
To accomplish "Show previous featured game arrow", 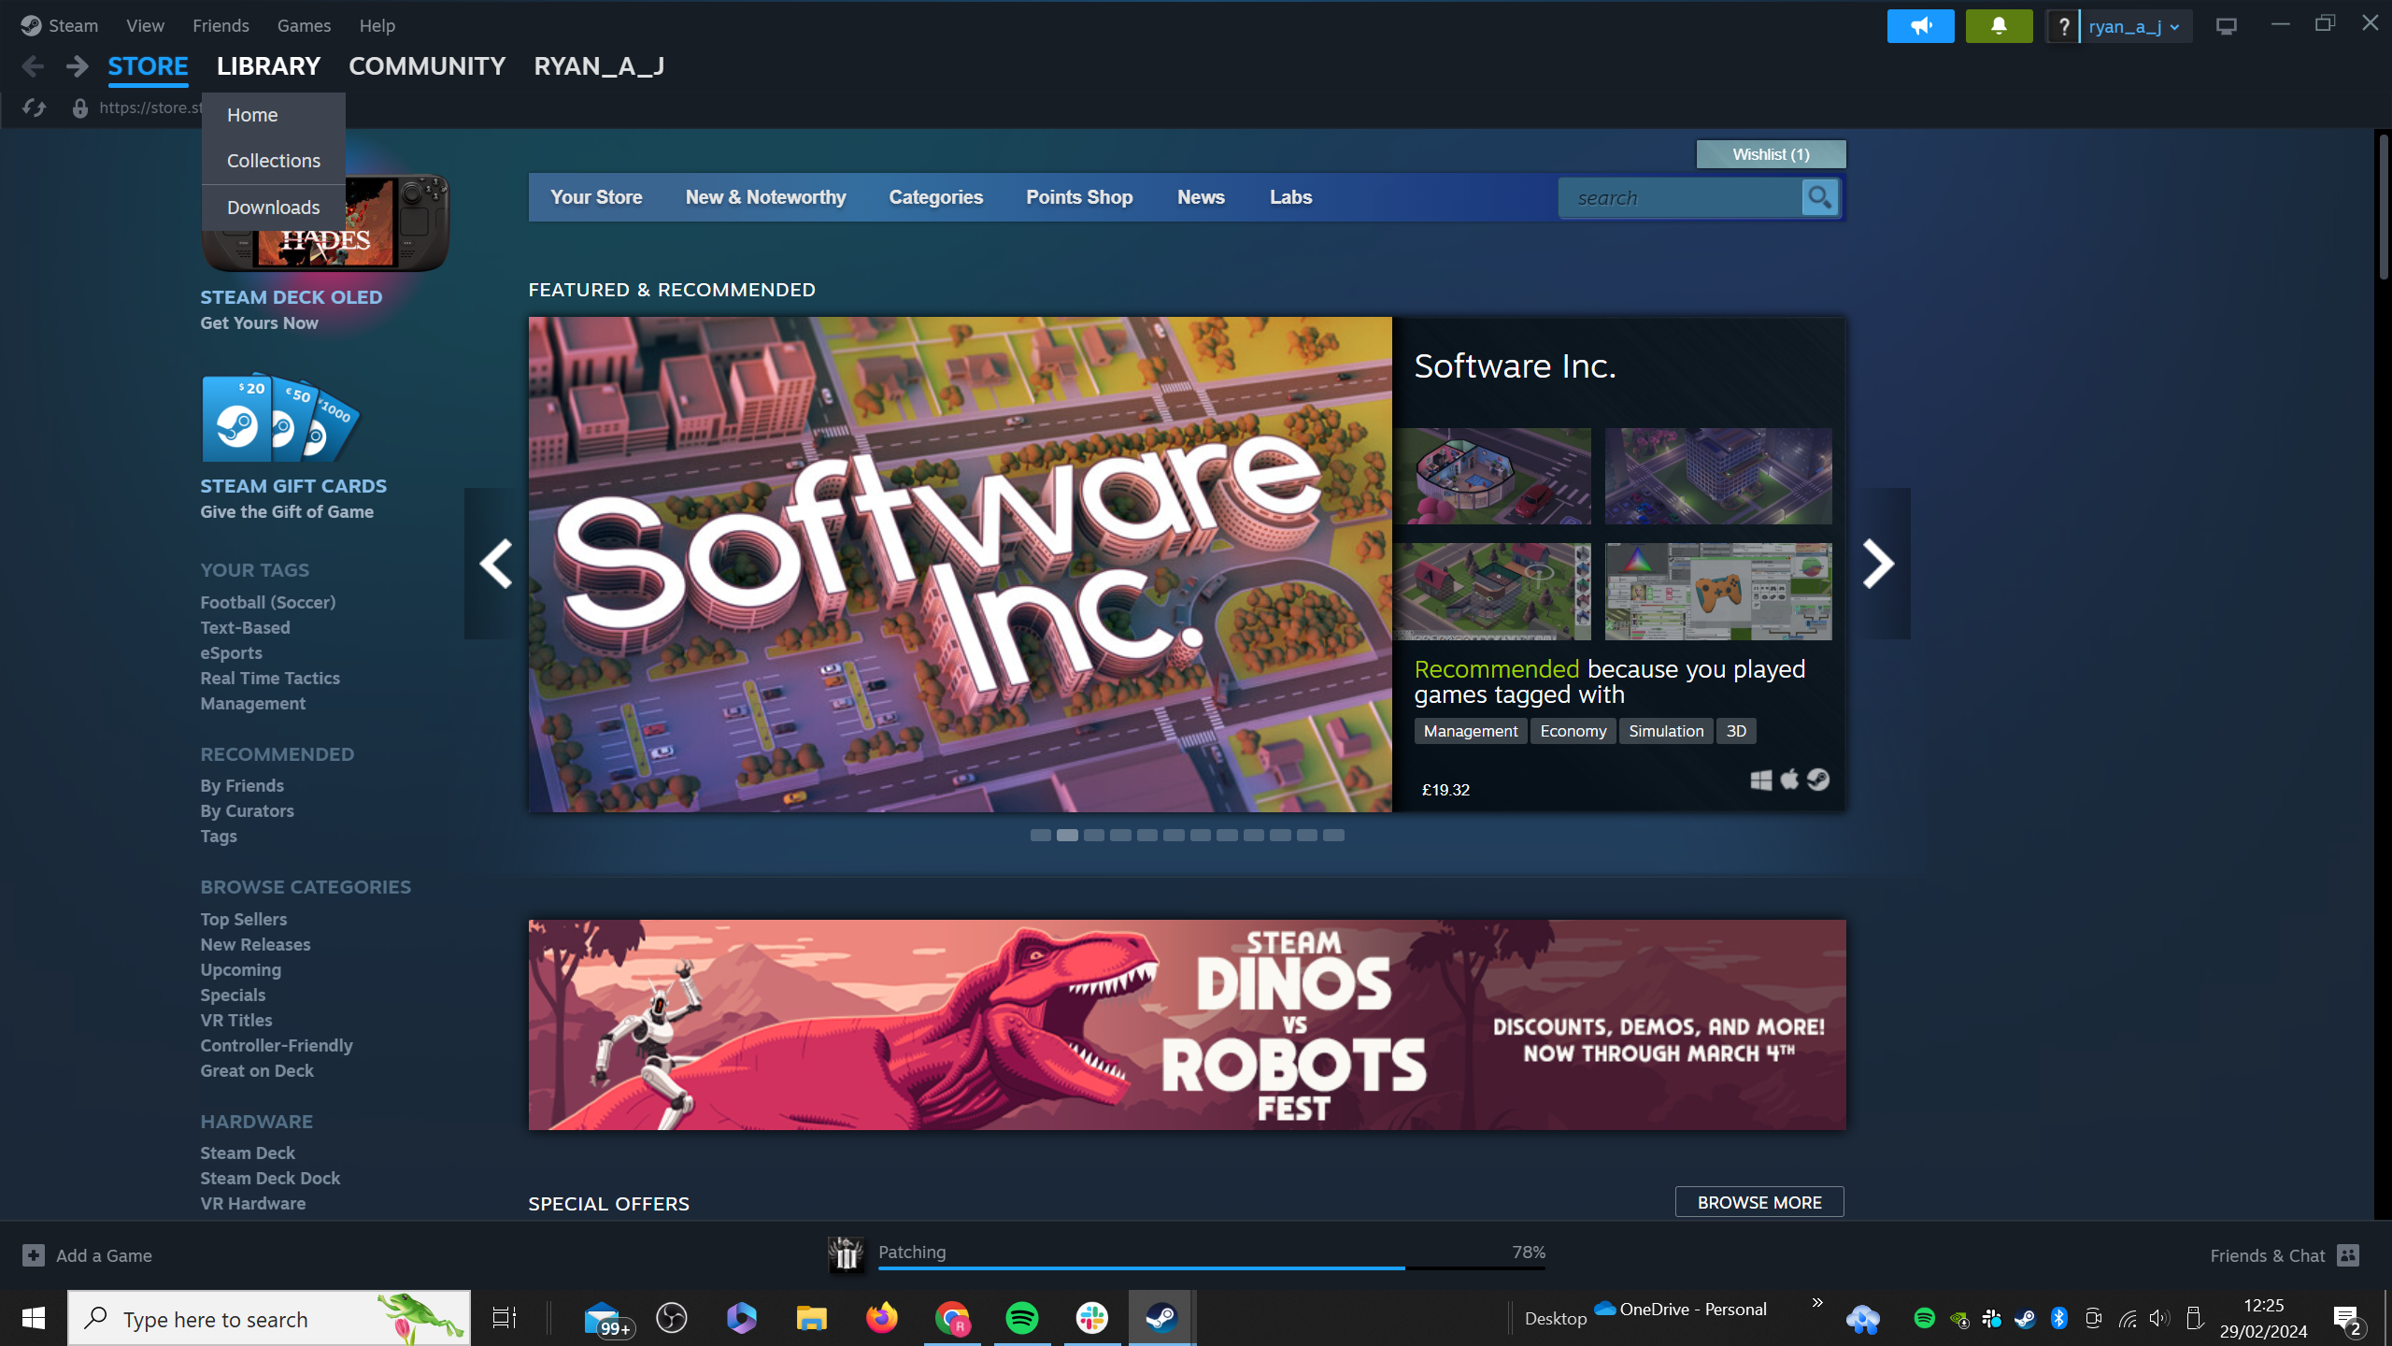I will click(x=495, y=564).
